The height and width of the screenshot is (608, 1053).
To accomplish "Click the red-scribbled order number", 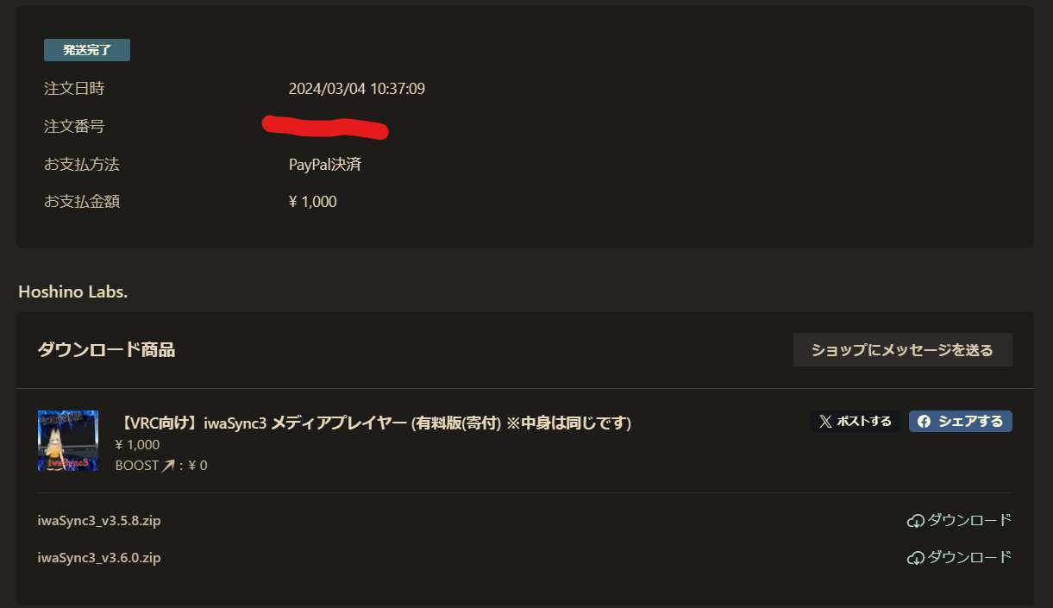I will (x=325, y=127).
